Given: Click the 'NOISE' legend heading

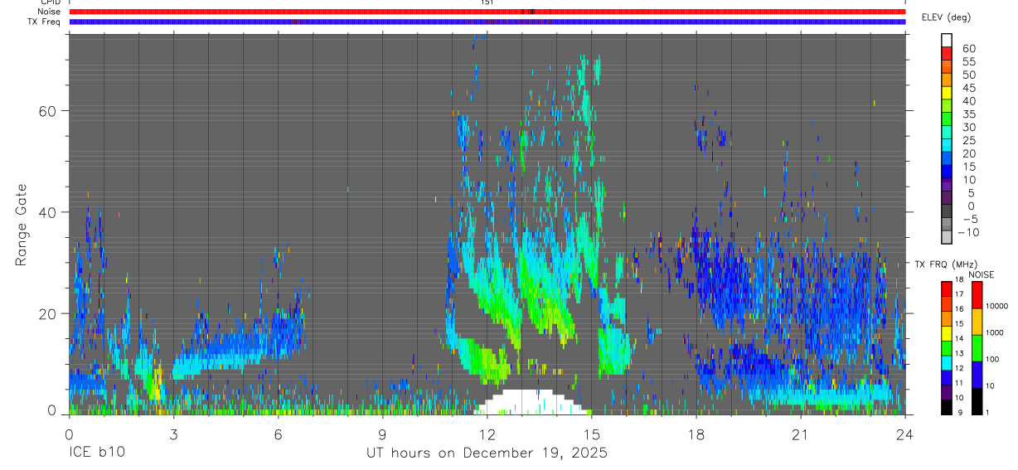Looking at the screenshot, I should (x=981, y=274).
